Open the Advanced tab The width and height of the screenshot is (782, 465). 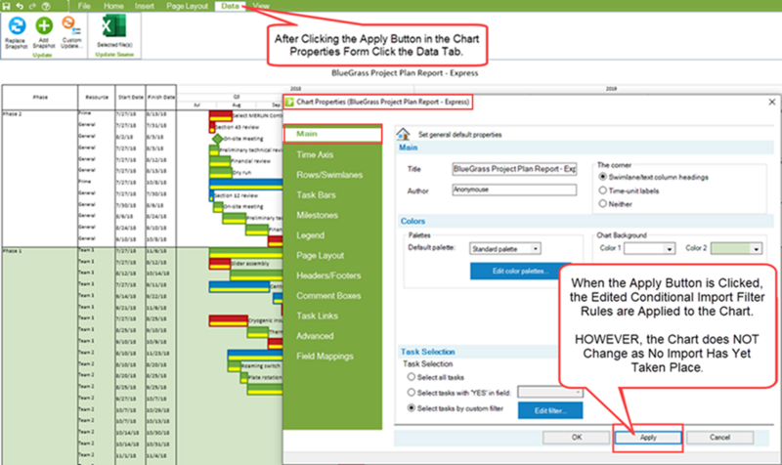[x=315, y=336]
